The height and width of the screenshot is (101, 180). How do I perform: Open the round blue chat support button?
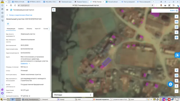[x=170, y=84]
